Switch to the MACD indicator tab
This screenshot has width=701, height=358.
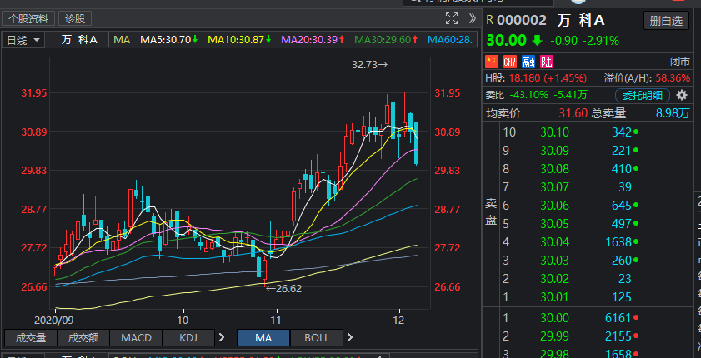(136, 337)
